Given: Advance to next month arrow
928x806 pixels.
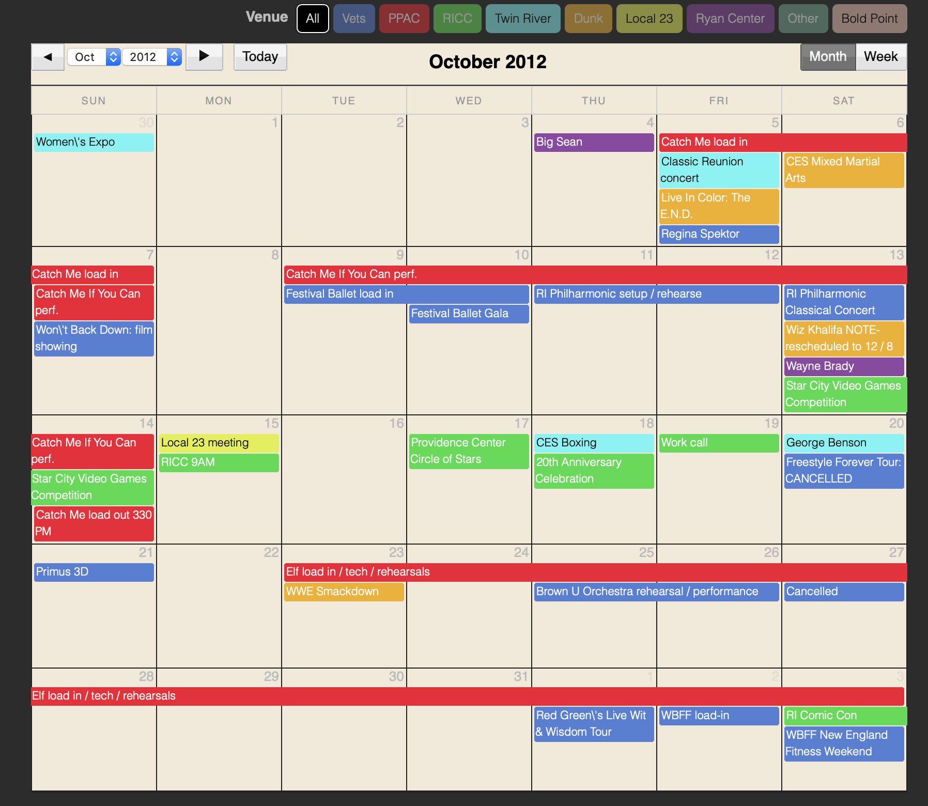Looking at the screenshot, I should 204,57.
